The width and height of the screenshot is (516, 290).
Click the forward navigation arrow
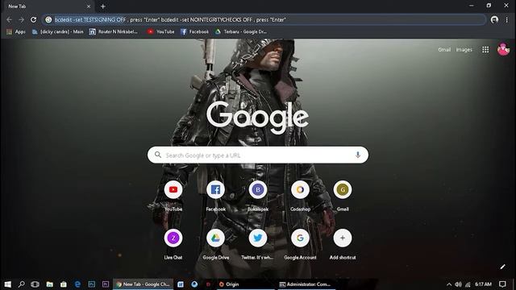point(22,19)
